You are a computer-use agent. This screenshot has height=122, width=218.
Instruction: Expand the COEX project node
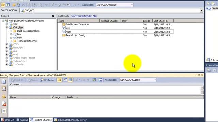7,44
